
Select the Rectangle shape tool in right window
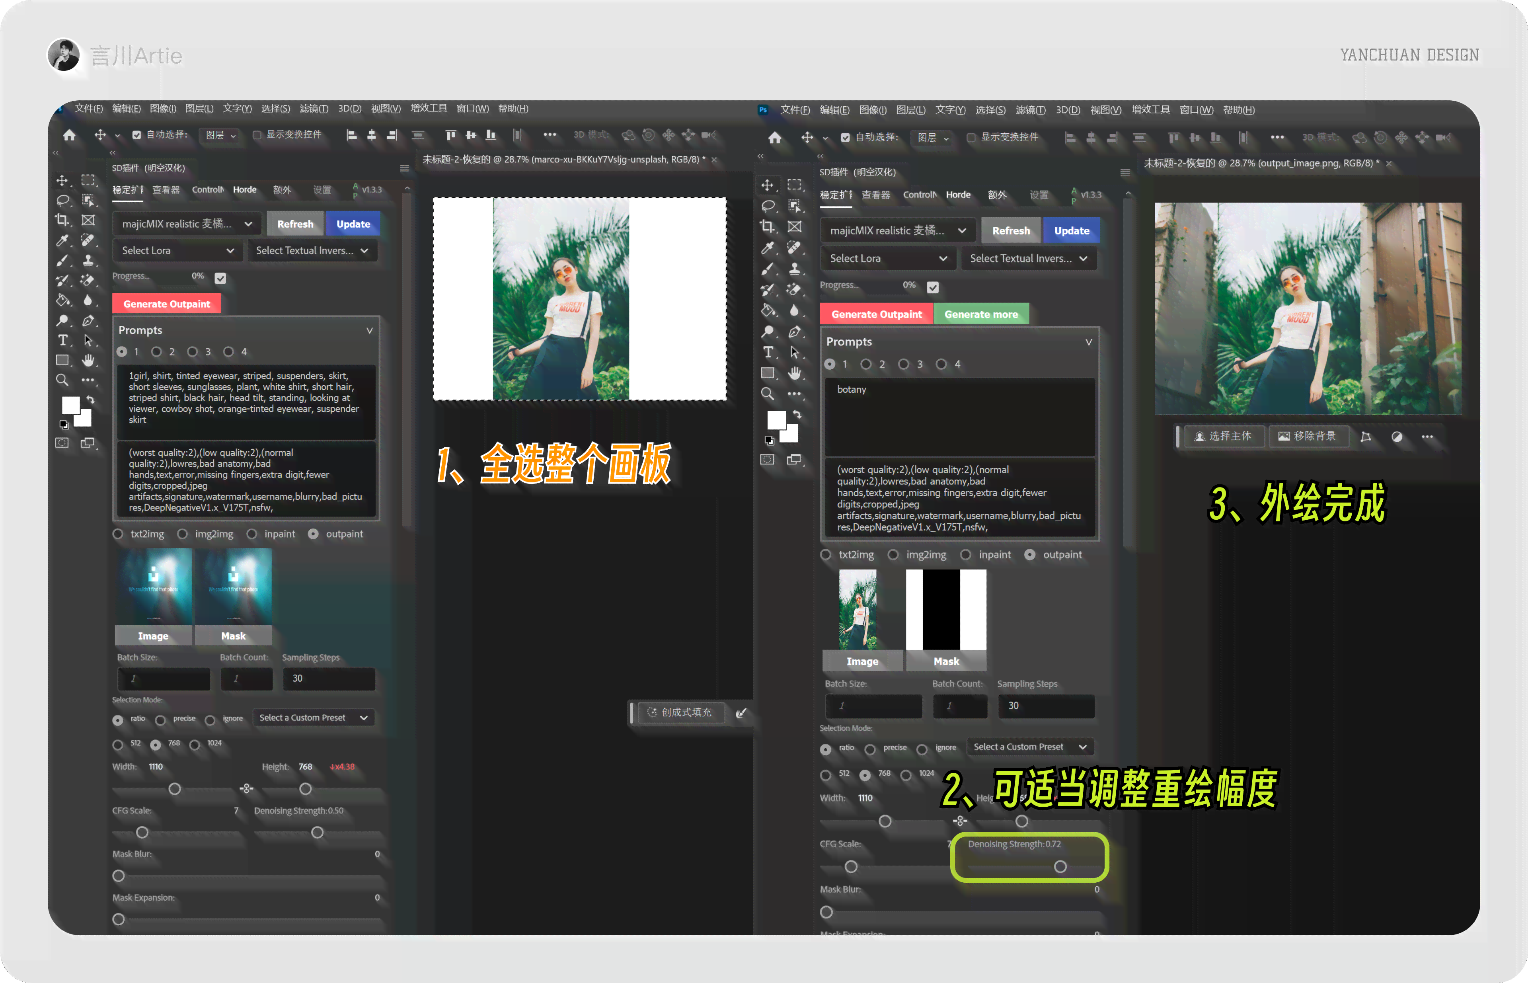(x=768, y=373)
